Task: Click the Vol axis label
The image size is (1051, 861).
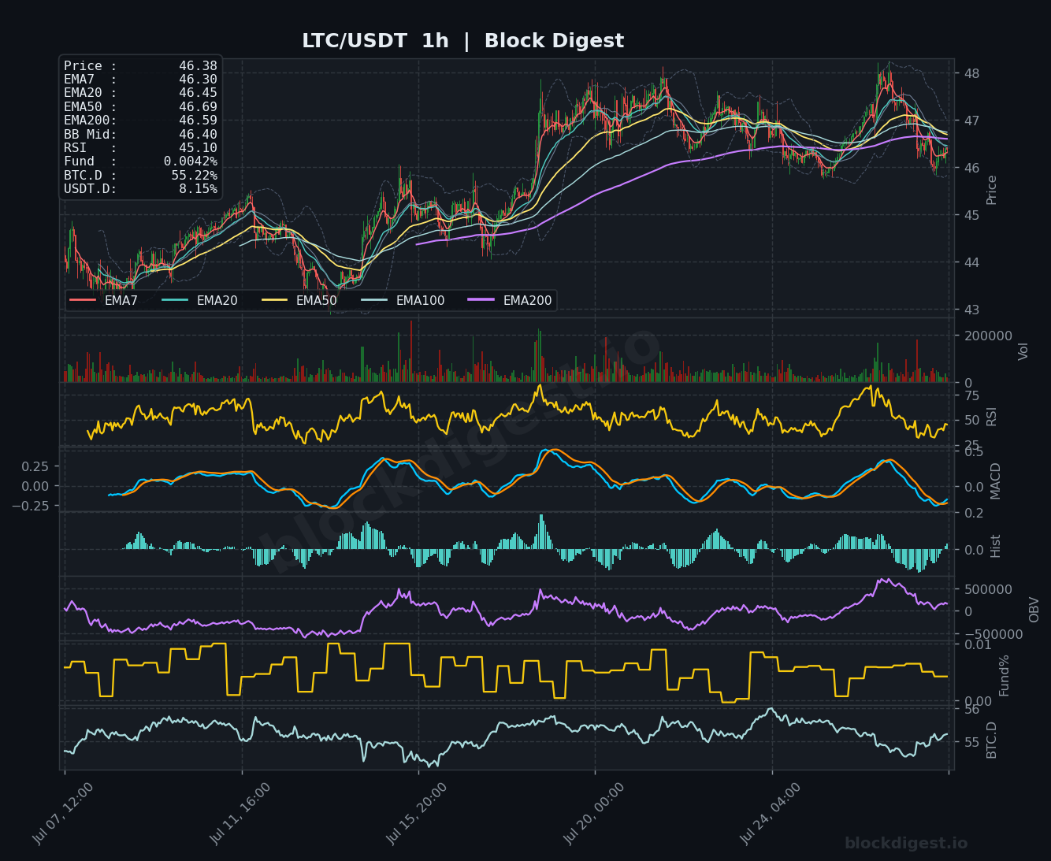Action: 1023,351
